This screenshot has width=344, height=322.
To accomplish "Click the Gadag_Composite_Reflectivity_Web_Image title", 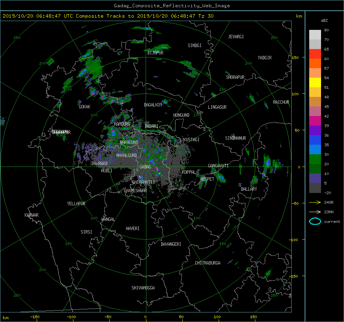I will pyautogui.click(x=172, y=6).
